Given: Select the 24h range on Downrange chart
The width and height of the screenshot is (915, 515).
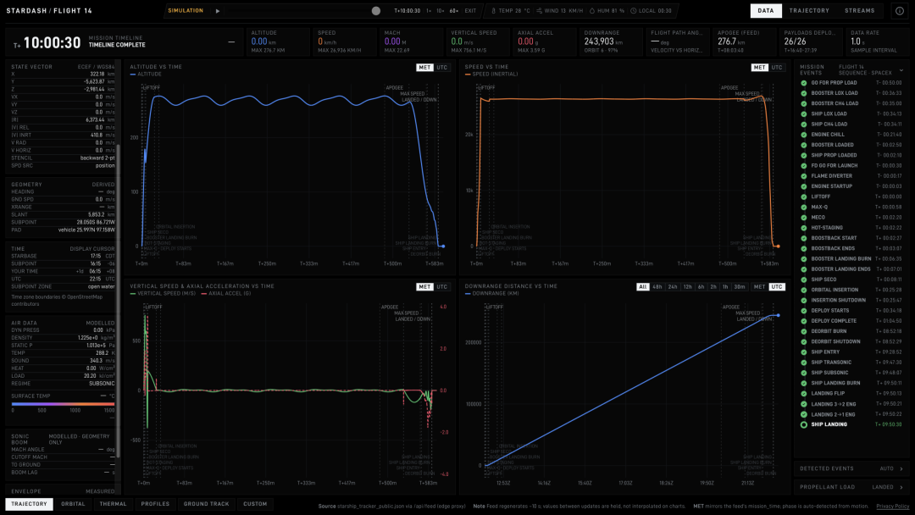Looking at the screenshot, I should pyautogui.click(x=673, y=287).
